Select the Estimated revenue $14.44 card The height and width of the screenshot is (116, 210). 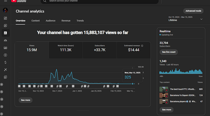[x=134, y=50]
